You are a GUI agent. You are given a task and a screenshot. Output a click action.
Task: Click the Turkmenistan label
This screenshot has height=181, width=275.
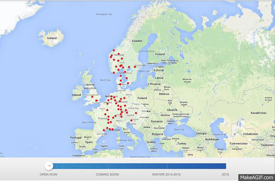click(x=238, y=143)
